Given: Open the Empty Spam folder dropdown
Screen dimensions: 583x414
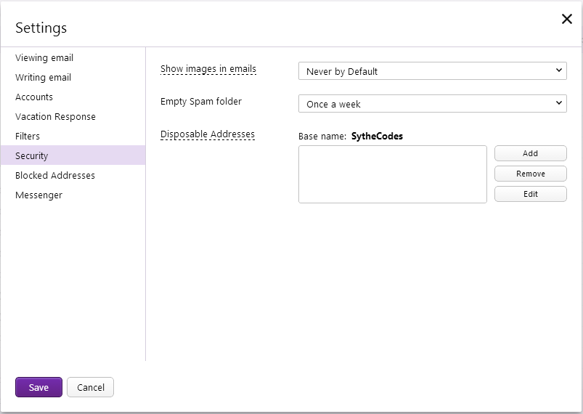Looking at the screenshot, I should pyautogui.click(x=433, y=104).
